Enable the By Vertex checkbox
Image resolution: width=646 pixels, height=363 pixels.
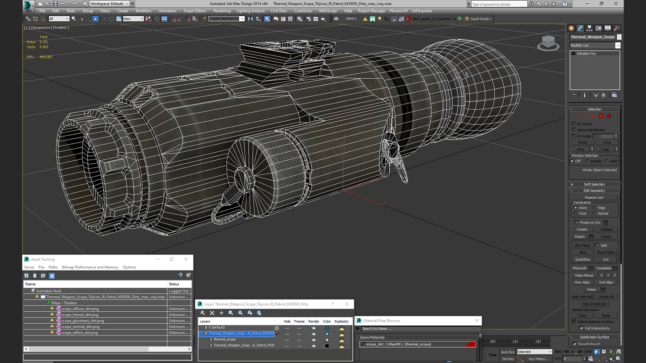tap(574, 124)
